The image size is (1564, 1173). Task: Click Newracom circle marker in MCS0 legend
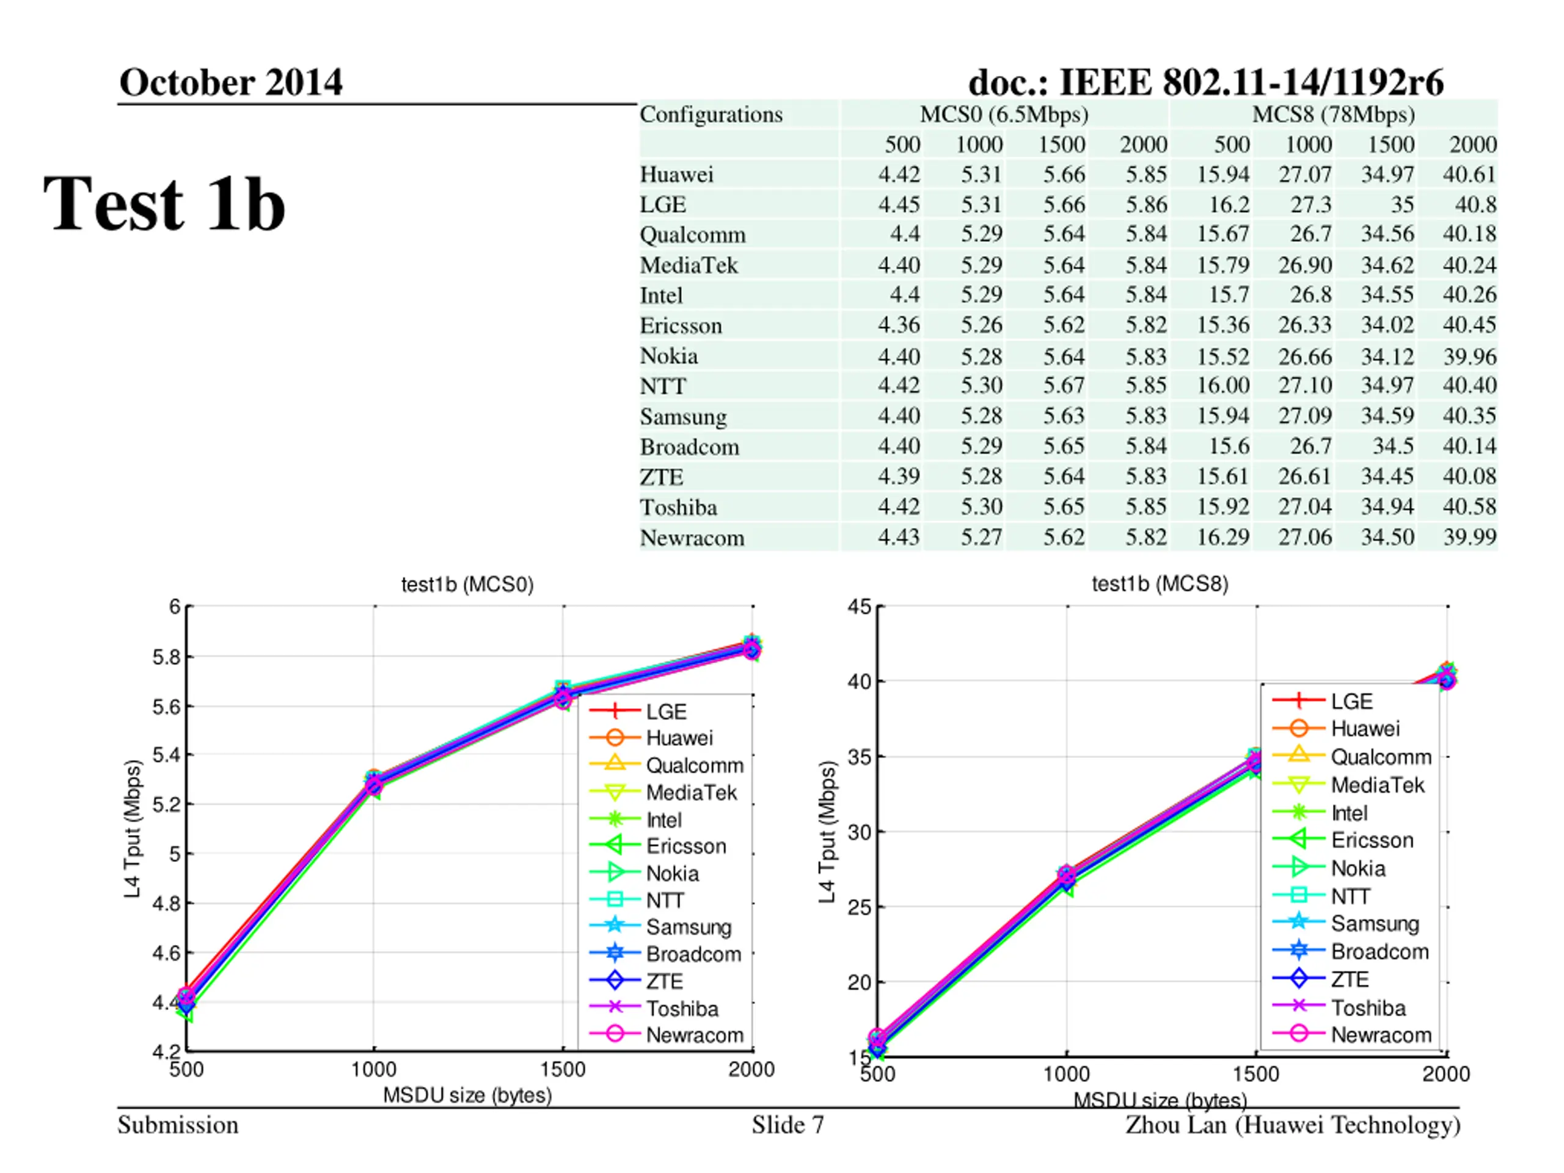[x=615, y=1034]
